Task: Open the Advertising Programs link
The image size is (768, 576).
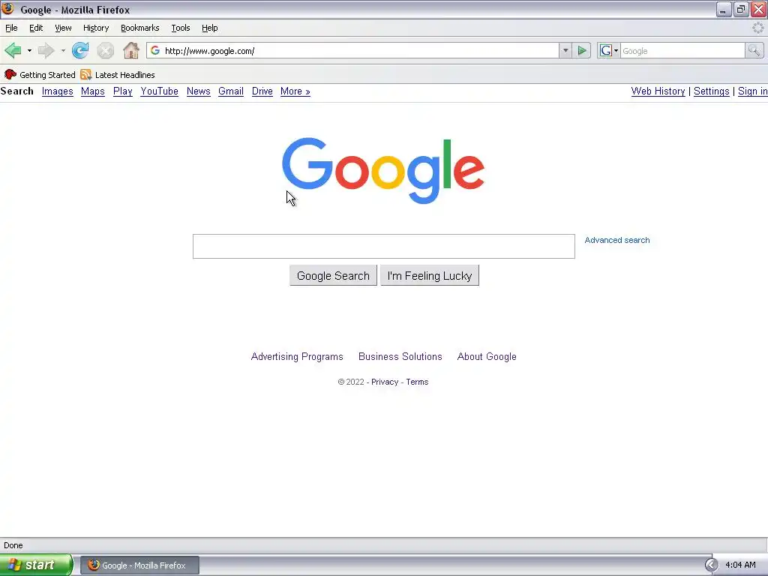Action: (297, 356)
